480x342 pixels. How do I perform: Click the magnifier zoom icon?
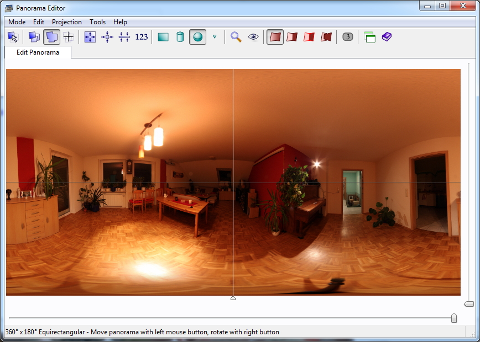(236, 37)
